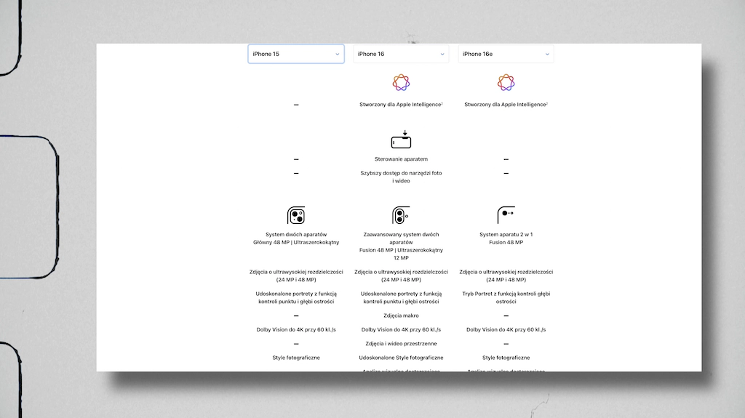The width and height of the screenshot is (745, 418).
Task: Click 'System aparatu 2 w 1' text
Action: pyautogui.click(x=506, y=235)
